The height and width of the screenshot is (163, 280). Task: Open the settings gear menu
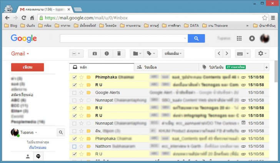[262, 53]
